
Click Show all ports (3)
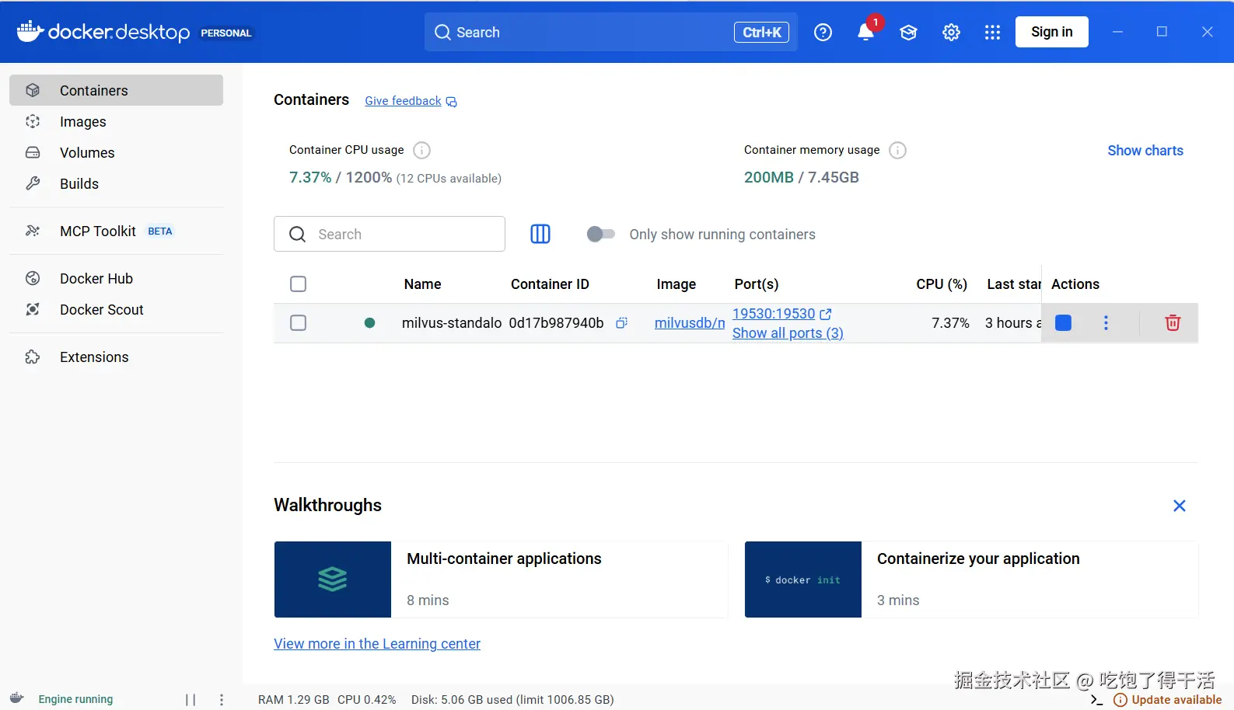point(788,332)
